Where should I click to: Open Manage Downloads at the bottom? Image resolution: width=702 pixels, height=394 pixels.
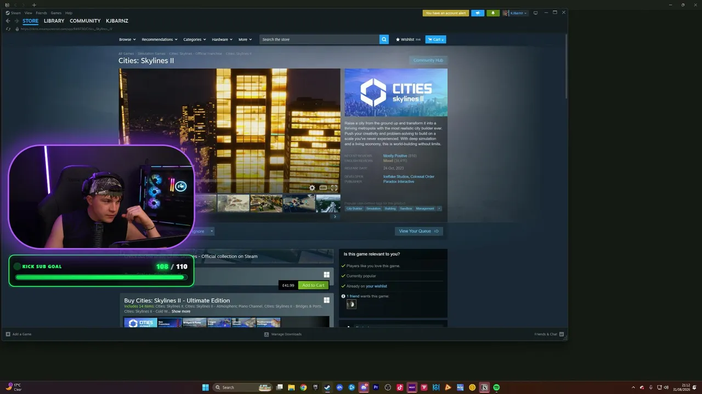[x=283, y=334]
